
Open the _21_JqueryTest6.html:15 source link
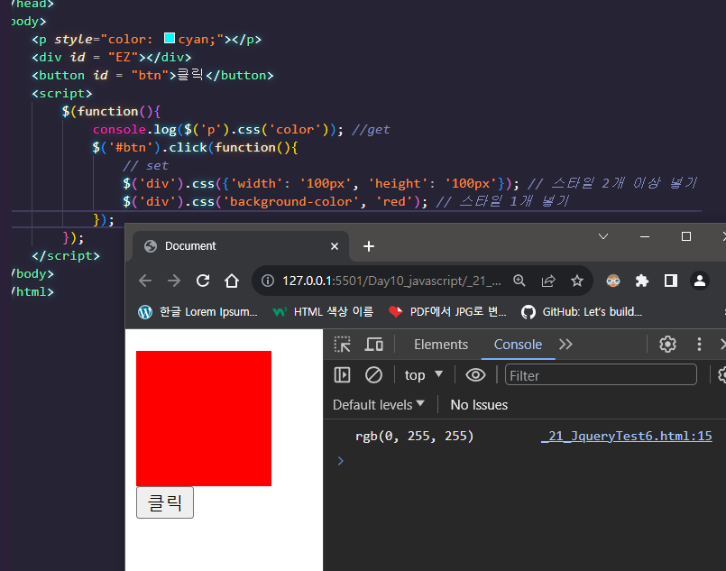[x=626, y=436]
